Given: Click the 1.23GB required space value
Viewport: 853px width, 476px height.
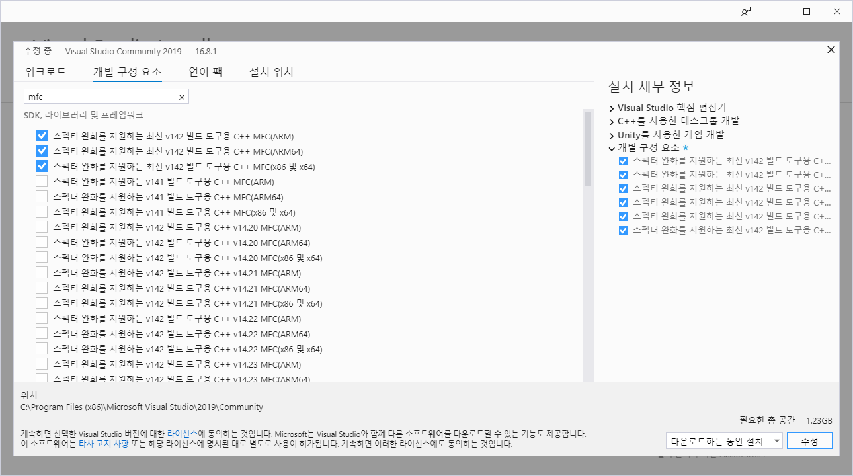Looking at the screenshot, I should [x=819, y=420].
